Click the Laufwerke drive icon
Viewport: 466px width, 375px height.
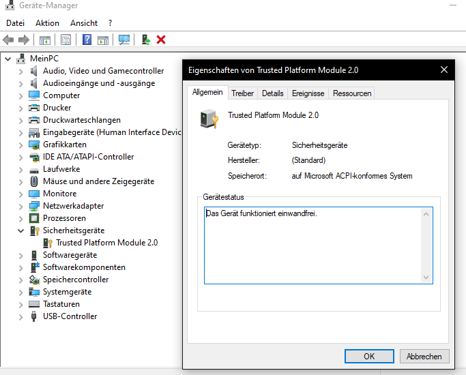[34, 170]
